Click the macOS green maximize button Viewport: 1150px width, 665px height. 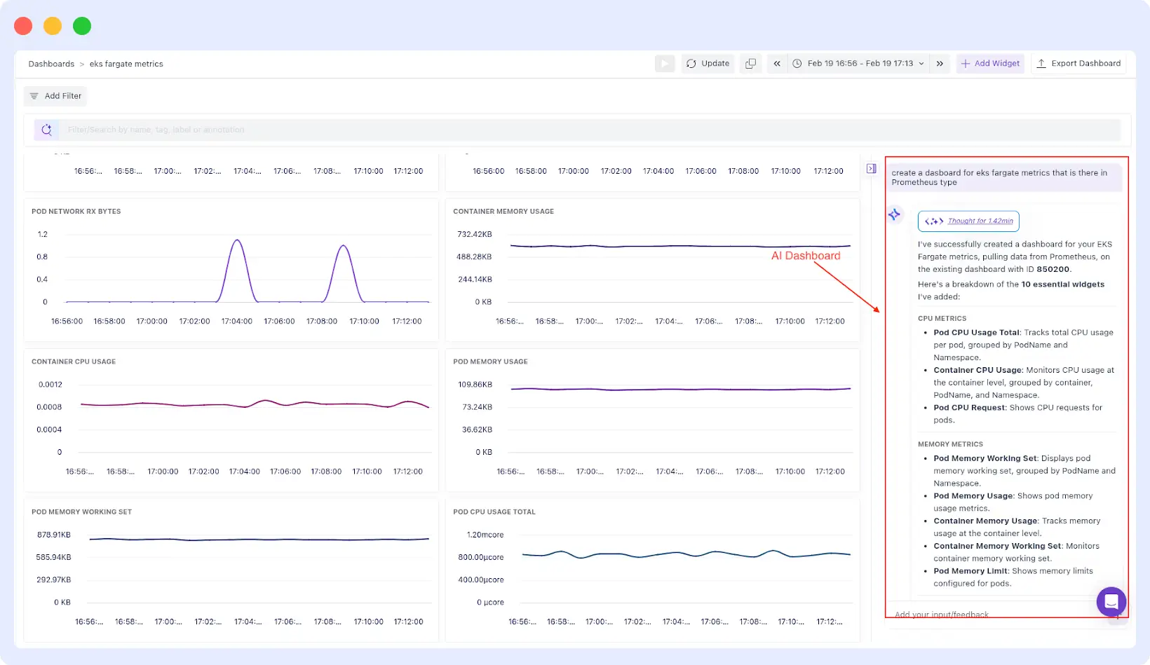click(x=82, y=26)
